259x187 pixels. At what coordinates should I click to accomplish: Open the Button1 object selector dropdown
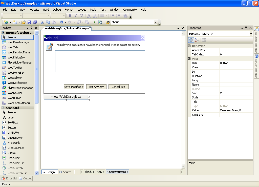coord(251,34)
